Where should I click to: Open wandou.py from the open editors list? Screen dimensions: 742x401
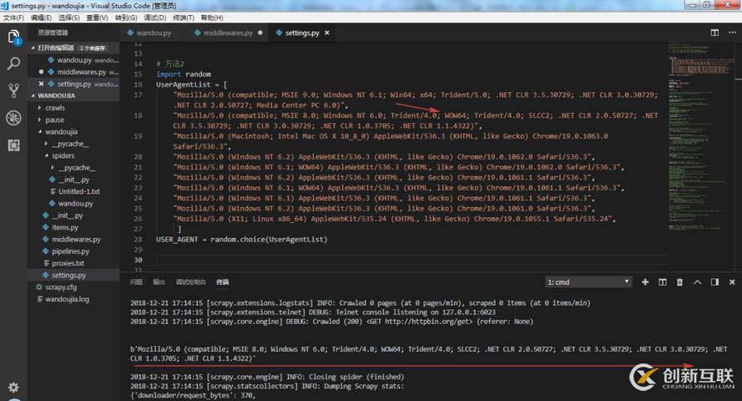point(73,60)
